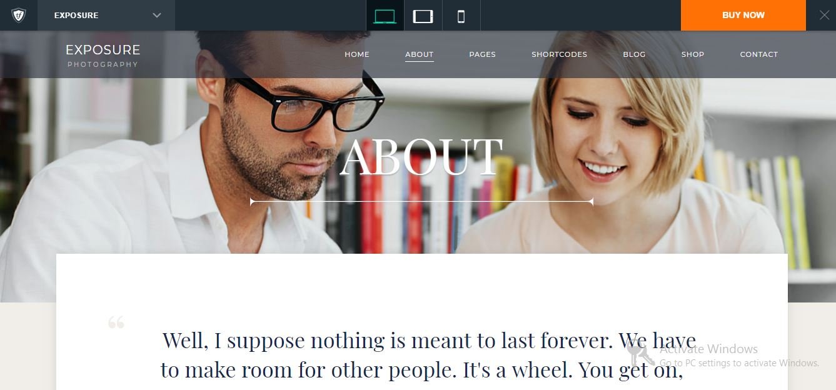The height and width of the screenshot is (390, 836).
Task: Go to the BLOG page
Action: pyautogui.click(x=634, y=54)
